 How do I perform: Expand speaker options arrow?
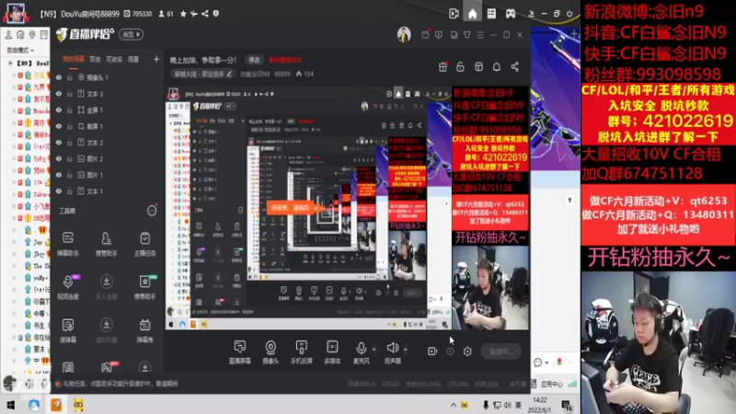(405, 350)
